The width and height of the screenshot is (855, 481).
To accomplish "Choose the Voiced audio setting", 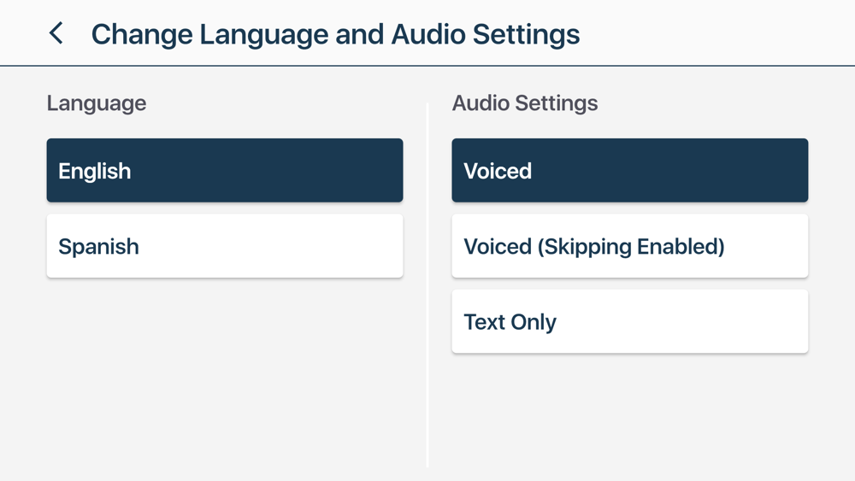I will [629, 171].
